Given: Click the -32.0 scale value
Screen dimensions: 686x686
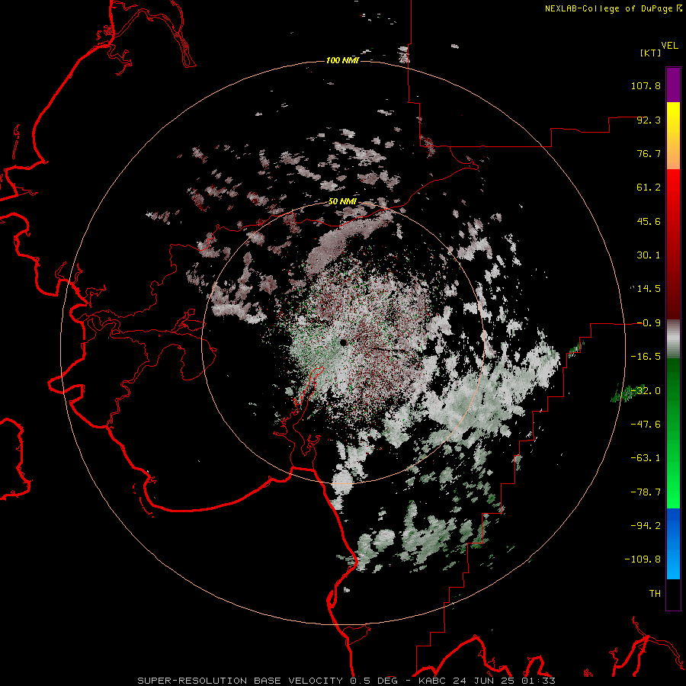Looking at the screenshot, I should tap(646, 391).
